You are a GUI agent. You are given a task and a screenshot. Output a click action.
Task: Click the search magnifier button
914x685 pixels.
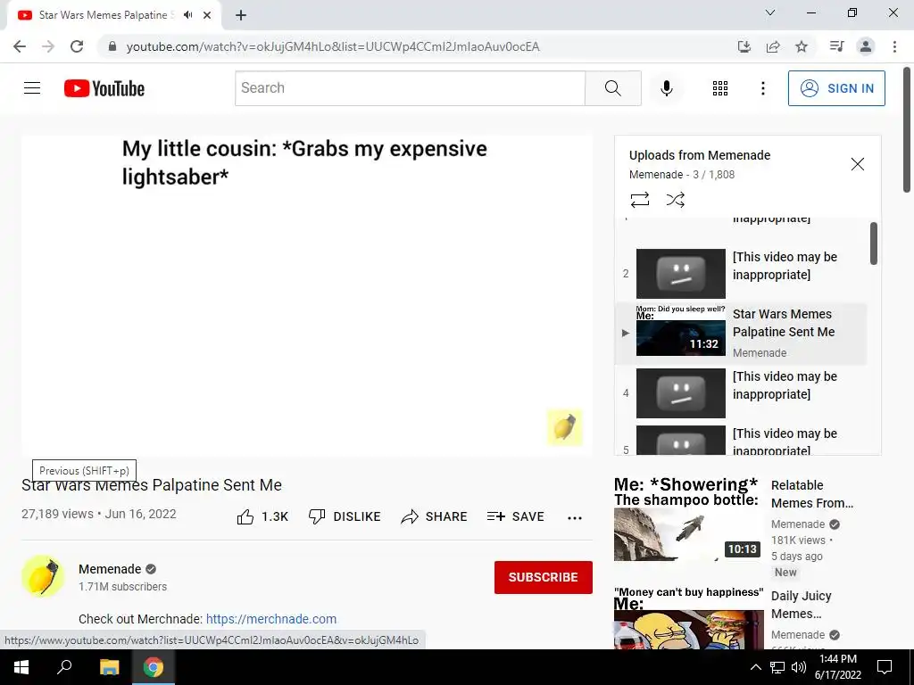[612, 88]
